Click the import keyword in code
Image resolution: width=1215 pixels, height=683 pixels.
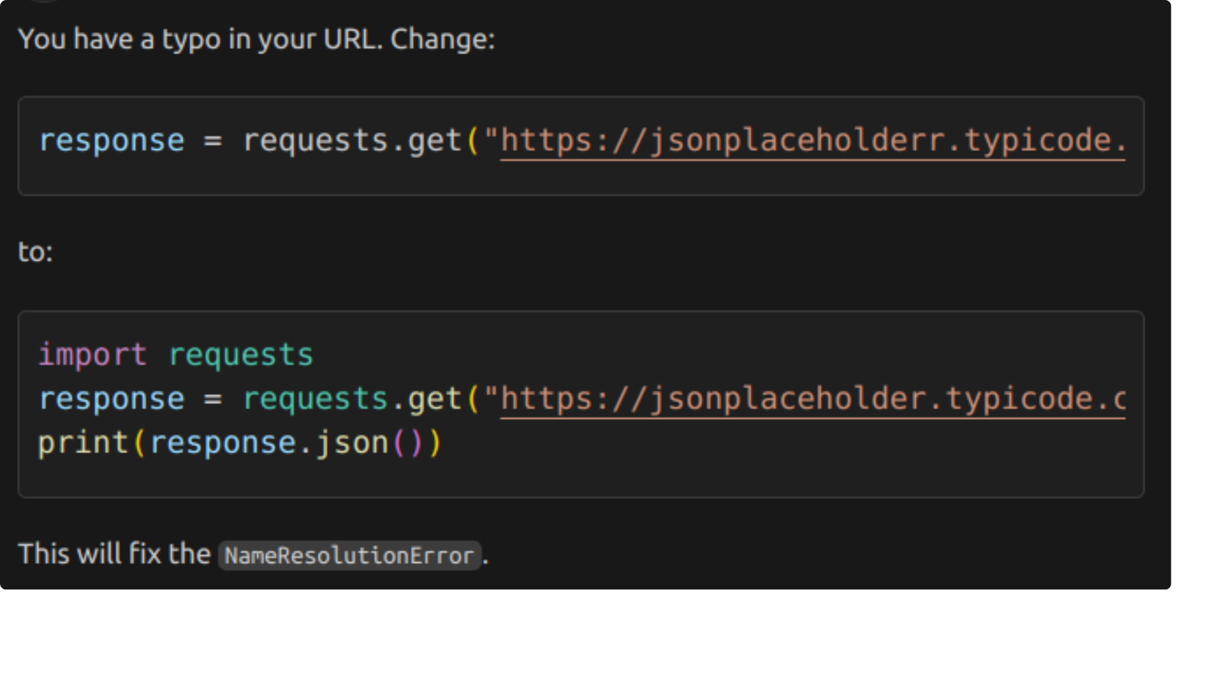pyautogui.click(x=92, y=355)
